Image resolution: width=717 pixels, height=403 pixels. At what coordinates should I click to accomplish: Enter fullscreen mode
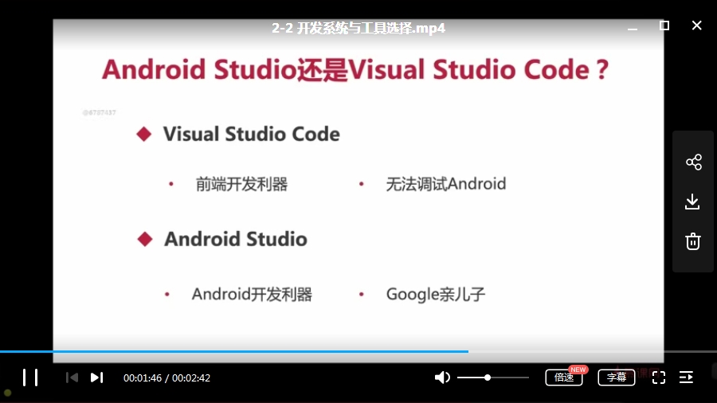pyautogui.click(x=659, y=378)
